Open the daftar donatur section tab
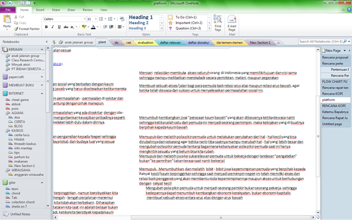 [198, 42]
